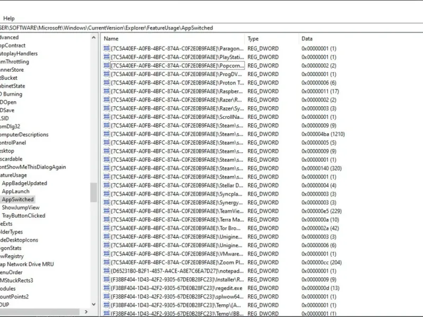
Task: Select MenuOrder key in tree
Action: (x=11, y=272)
